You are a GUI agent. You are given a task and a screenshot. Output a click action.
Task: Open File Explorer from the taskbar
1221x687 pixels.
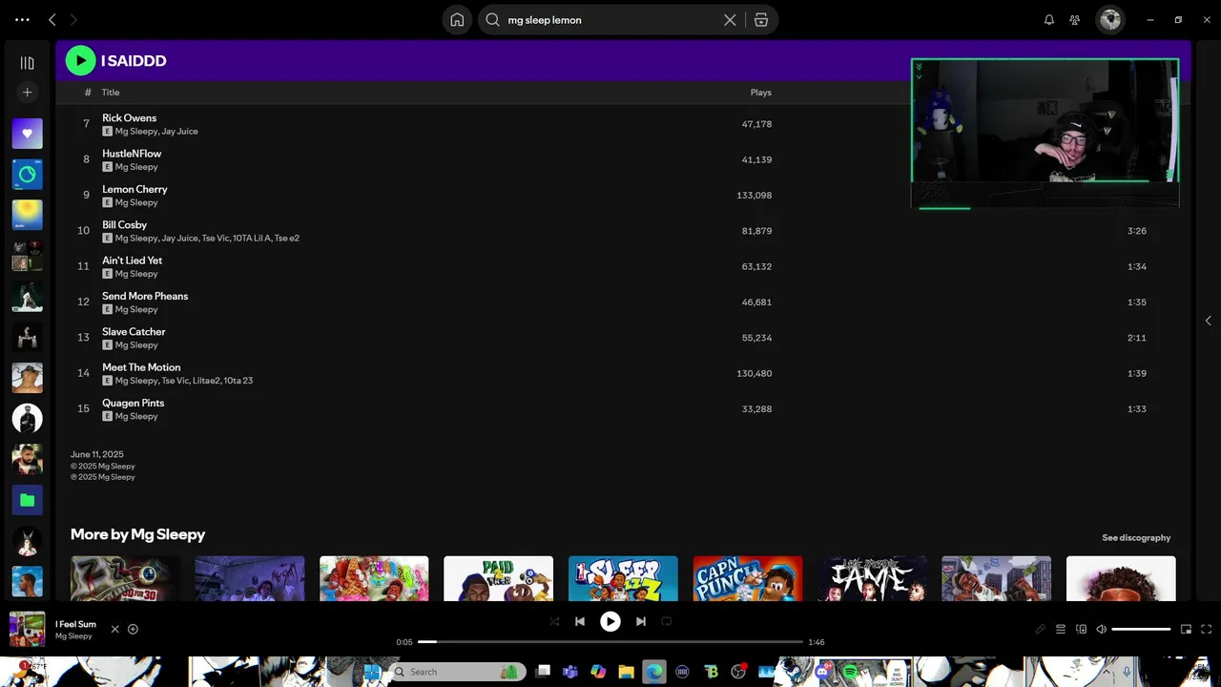point(626,672)
